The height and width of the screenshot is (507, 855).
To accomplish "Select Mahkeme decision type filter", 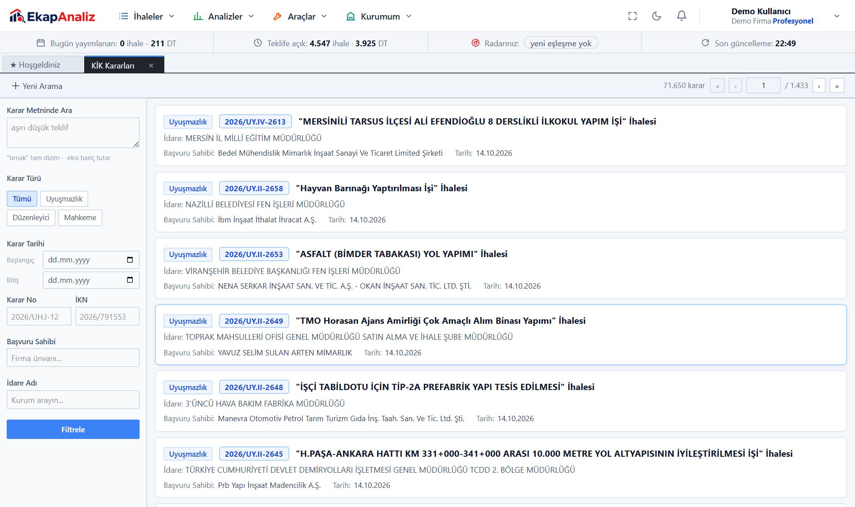I will tap(80, 217).
